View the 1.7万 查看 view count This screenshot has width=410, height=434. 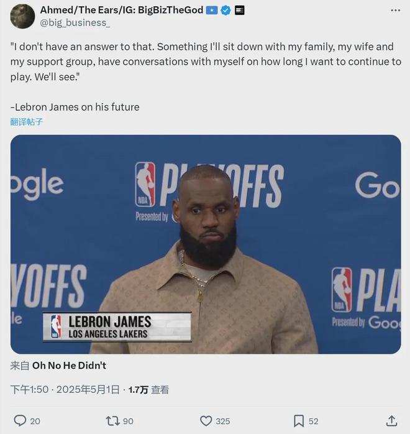(148, 390)
